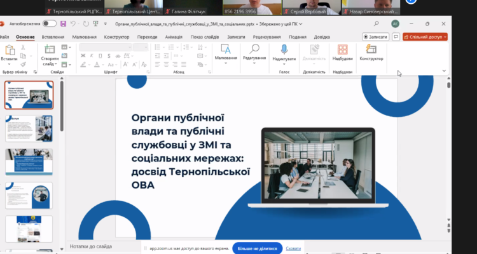Viewport: 477px width, 254px height.
Task: Toggle bold Ж formatting
Action: 83,56
